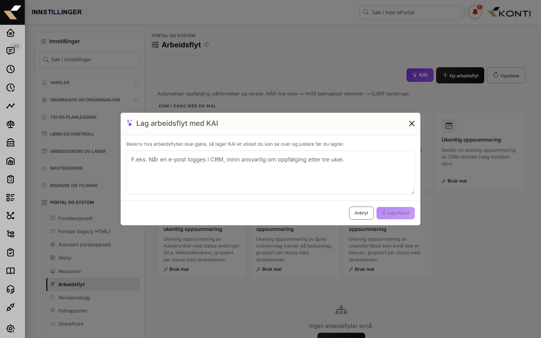
Task: Expand the VARSLER settings section
Action: point(89,83)
